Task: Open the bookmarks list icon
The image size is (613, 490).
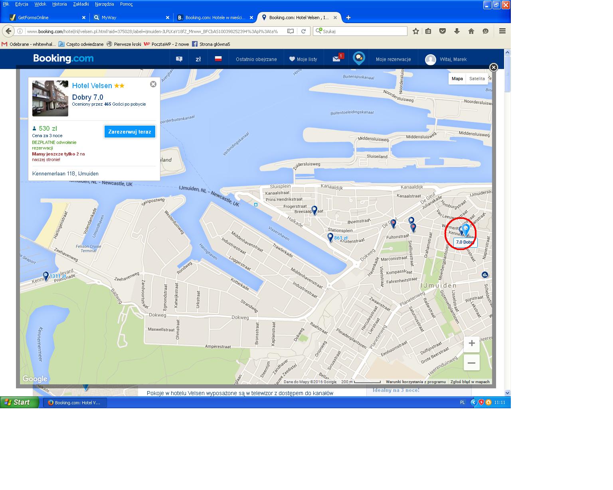Action: [x=428, y=31]
